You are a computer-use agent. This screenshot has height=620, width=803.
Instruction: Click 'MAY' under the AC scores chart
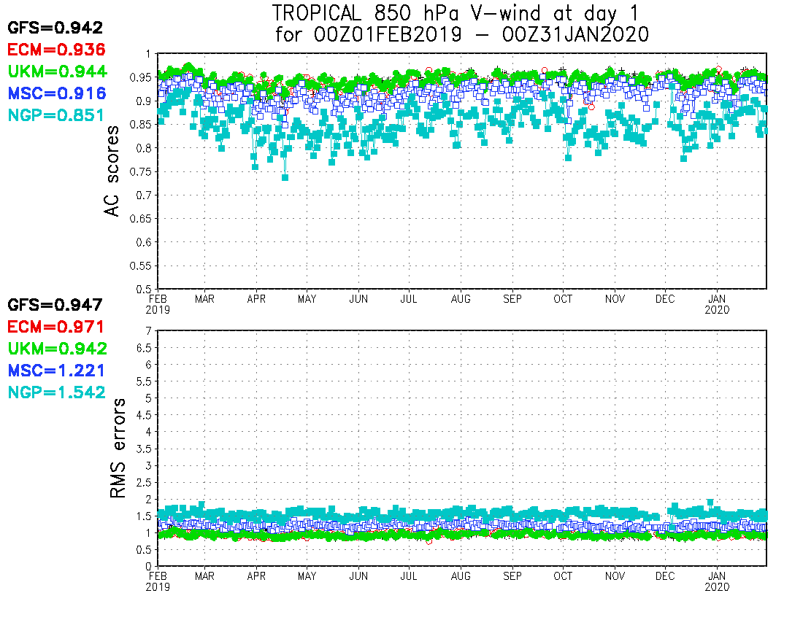click(307, 299)
